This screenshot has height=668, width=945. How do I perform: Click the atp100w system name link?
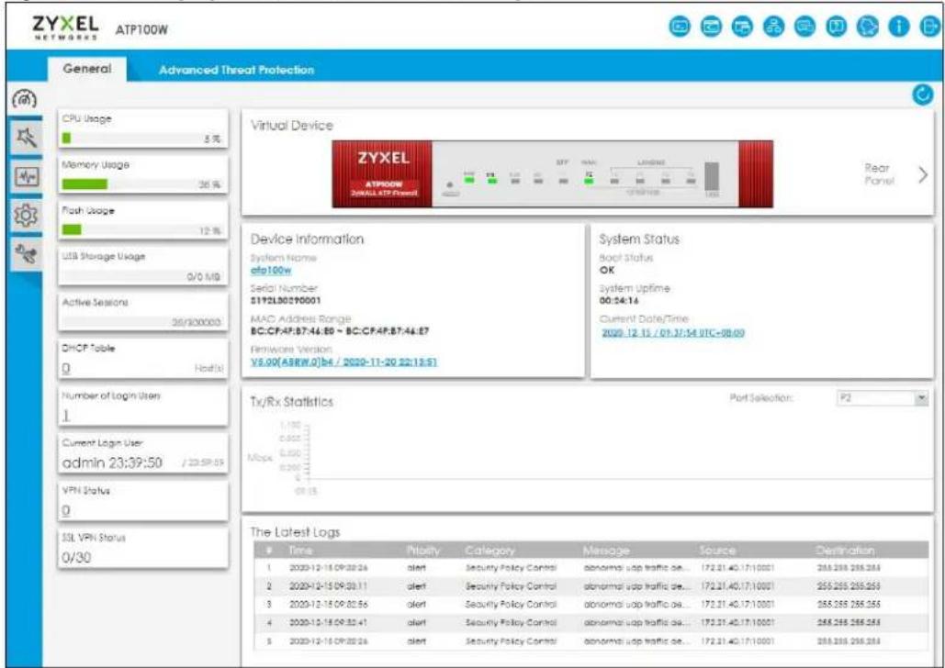tap(271, 271)
